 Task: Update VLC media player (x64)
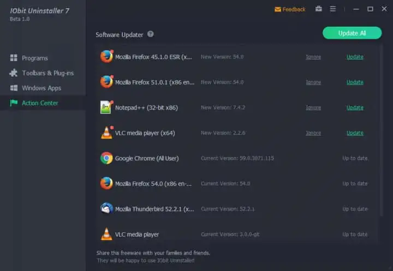[355, 133]
